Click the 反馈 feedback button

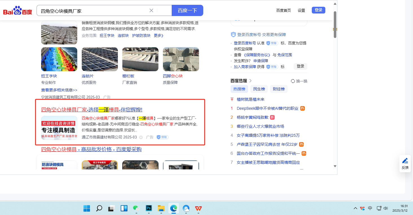pos(405,164)
